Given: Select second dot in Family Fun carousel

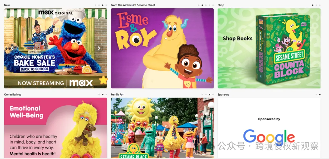Looking at the screenshot, I should pyautogui.click(x=206, y=95).
